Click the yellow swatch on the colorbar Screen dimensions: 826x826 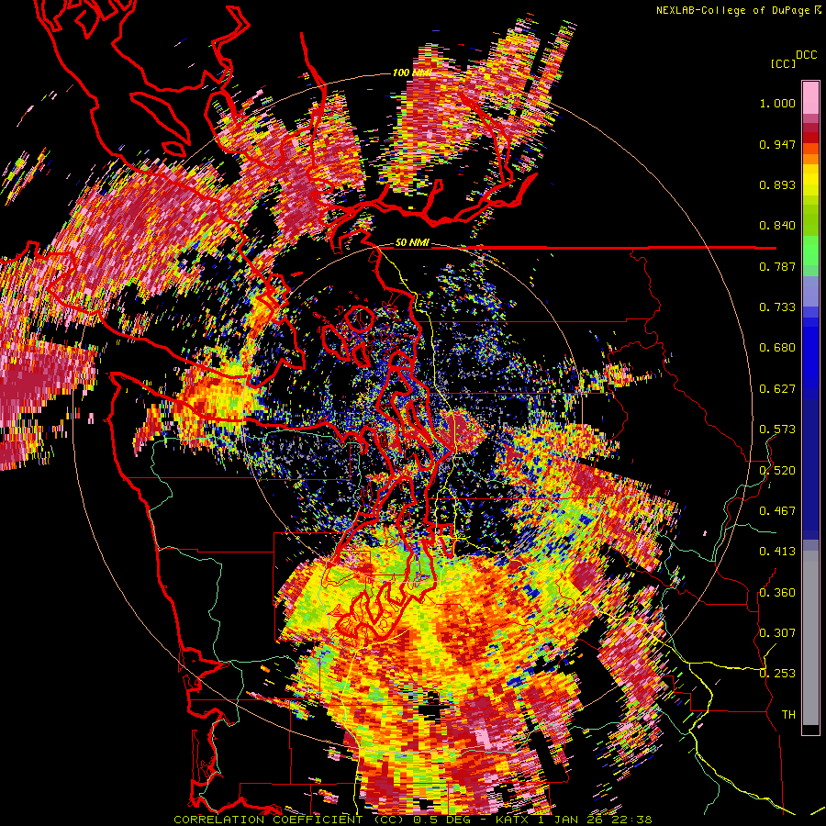(x=810, y=181)
